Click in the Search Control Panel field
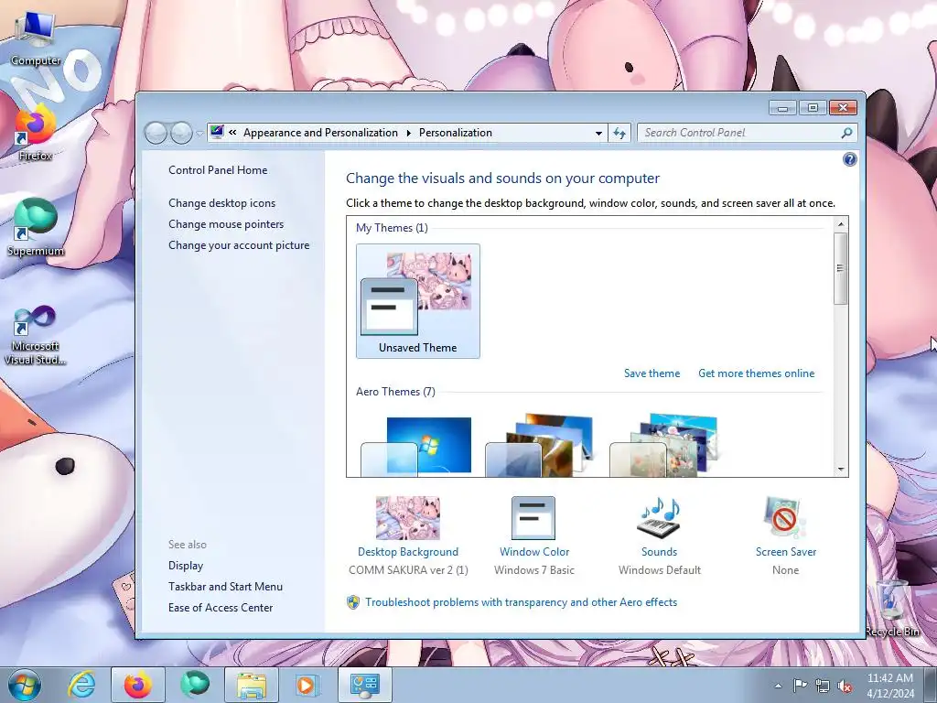 pos(739,133)
